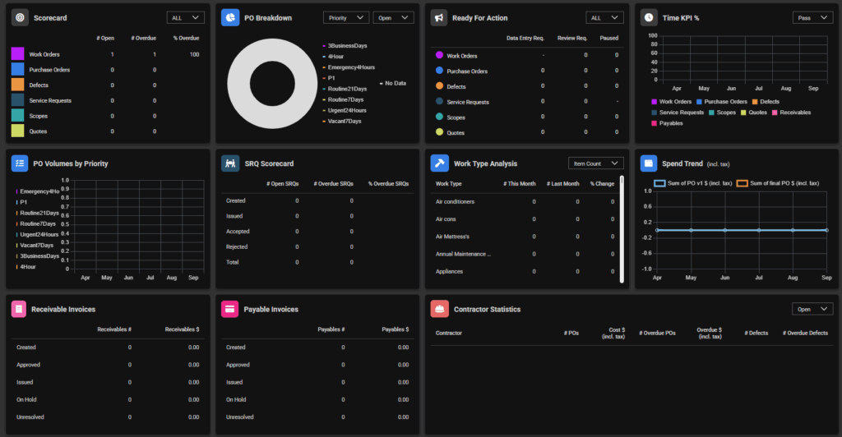842x437 pixels.
Task: Click the purple Work Orders color swatch
Action: click(x=17, y=54)
